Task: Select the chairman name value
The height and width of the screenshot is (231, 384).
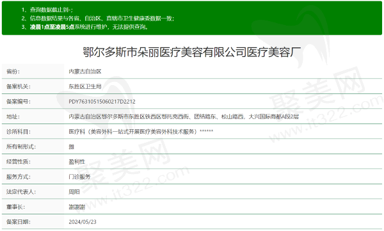Action: [77, 207]
